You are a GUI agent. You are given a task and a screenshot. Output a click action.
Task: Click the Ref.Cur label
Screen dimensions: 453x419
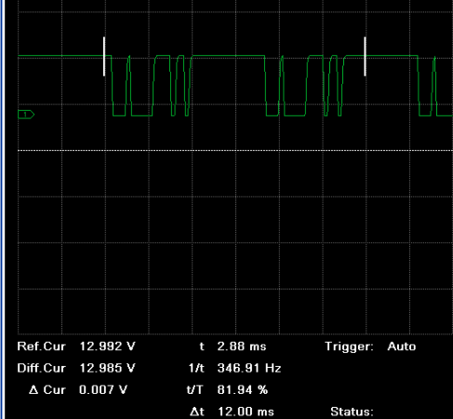click(x=41, y=346)
